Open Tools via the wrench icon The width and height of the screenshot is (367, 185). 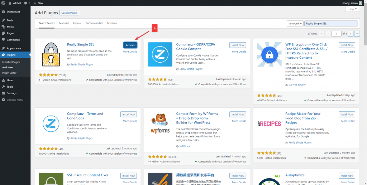(x=3, y=87)
